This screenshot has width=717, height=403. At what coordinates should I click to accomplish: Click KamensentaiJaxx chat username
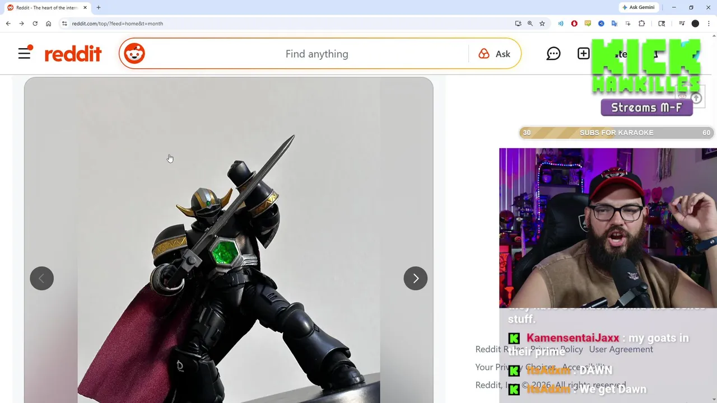[x=572, y=338]
